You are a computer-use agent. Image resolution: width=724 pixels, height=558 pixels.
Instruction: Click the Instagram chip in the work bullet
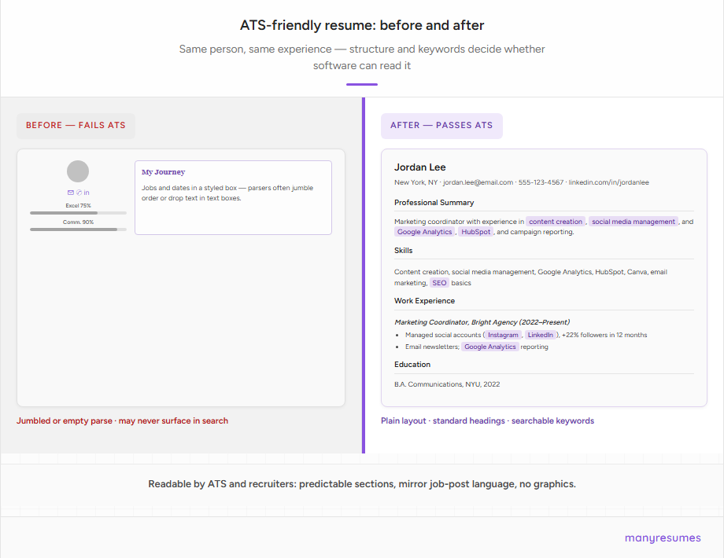point(504,334)
